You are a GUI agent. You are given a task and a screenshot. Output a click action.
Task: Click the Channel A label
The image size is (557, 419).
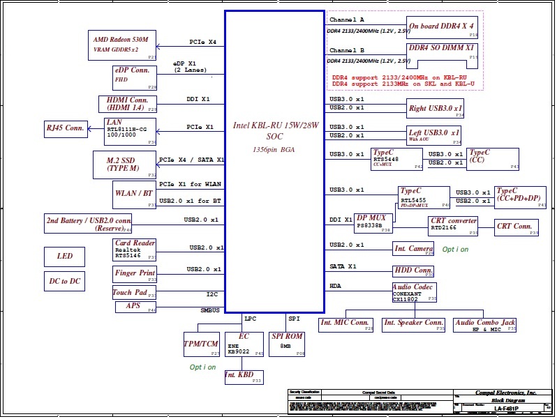pyautogui.click(x=347, y=20)
